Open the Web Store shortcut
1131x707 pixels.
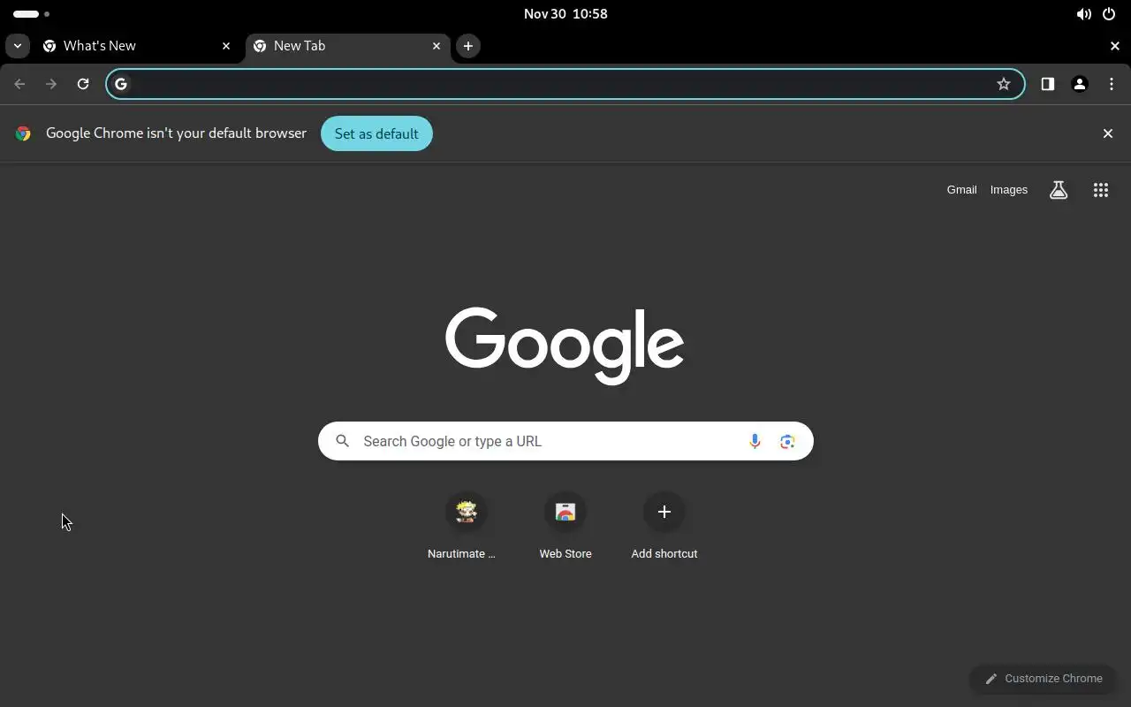tap(565, 527)
